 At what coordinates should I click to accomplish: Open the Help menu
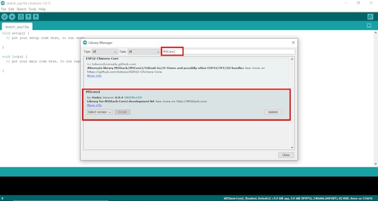(42, 9)
